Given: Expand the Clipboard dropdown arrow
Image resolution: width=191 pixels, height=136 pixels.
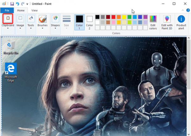Looking at the screenshot, I should 8,28.
